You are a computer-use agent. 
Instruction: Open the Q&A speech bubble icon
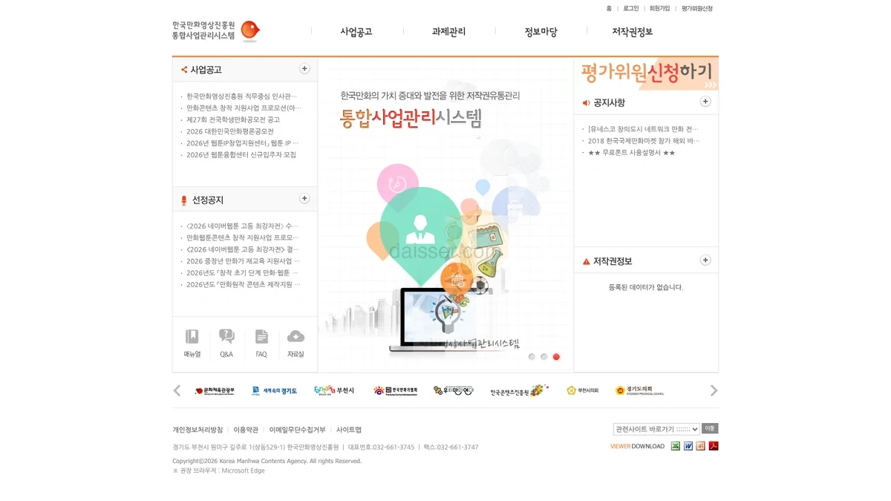tap(226, 344)
